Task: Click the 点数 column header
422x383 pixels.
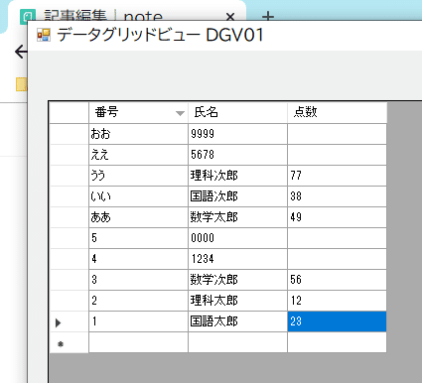Action: 337,113
